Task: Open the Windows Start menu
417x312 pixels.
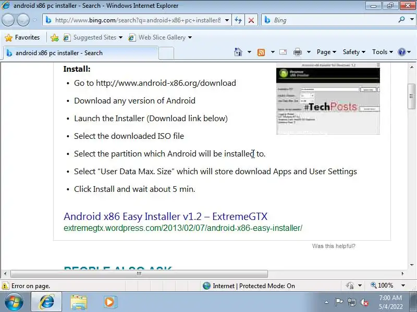Action: click(x=14, y=302)
